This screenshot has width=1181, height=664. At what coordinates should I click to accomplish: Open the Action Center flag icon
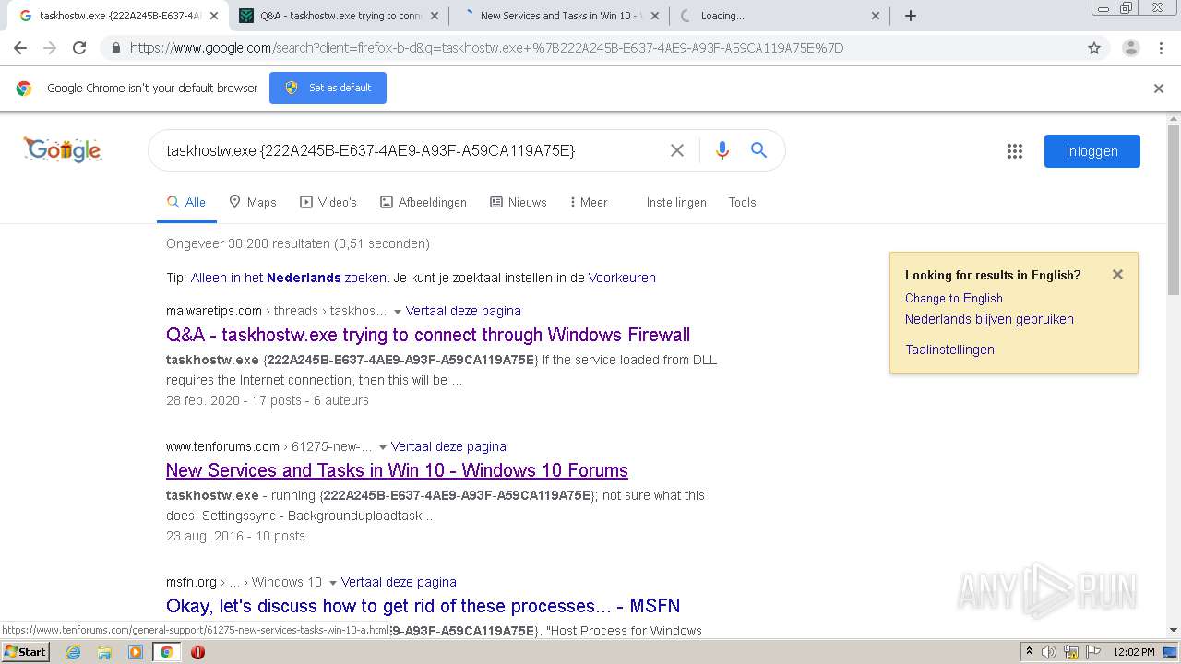(1095, 652)
